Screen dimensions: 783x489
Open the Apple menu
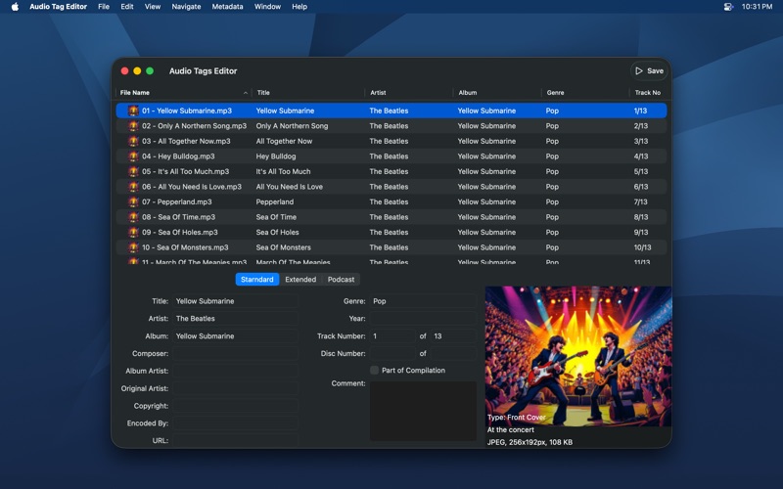tap(15, 7)
